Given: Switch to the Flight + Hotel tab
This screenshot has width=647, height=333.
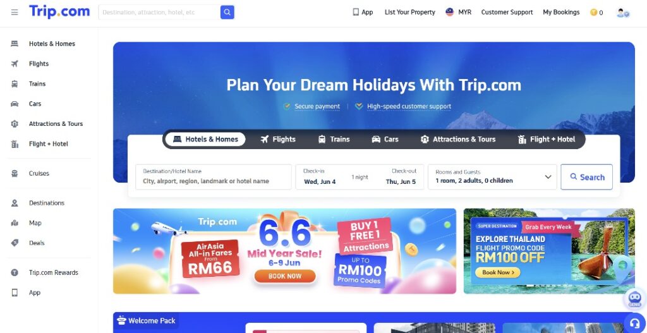Looking at the screenshot, I should [547, 140].
